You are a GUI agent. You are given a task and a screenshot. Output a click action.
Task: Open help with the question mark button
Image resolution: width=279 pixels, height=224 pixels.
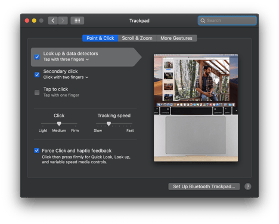pos(248,186)
